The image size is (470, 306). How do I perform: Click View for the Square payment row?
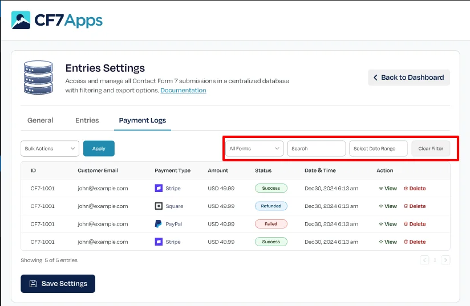click(x=388, y=206)
